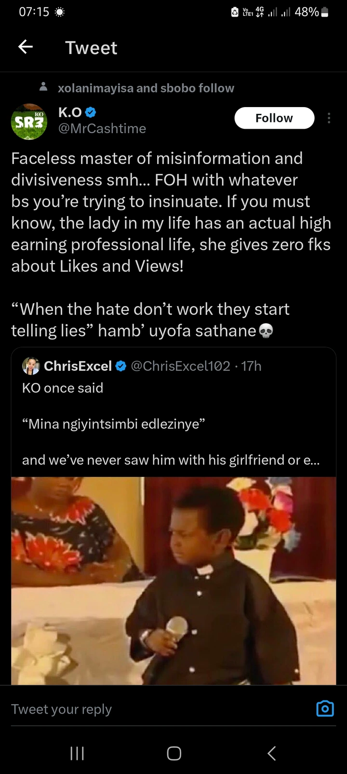Image resolution: width=347 pixels, height=774 pixels.
Task: Open the "xolanimayisa and sbobo follow" link
Action: click(146, 88)
